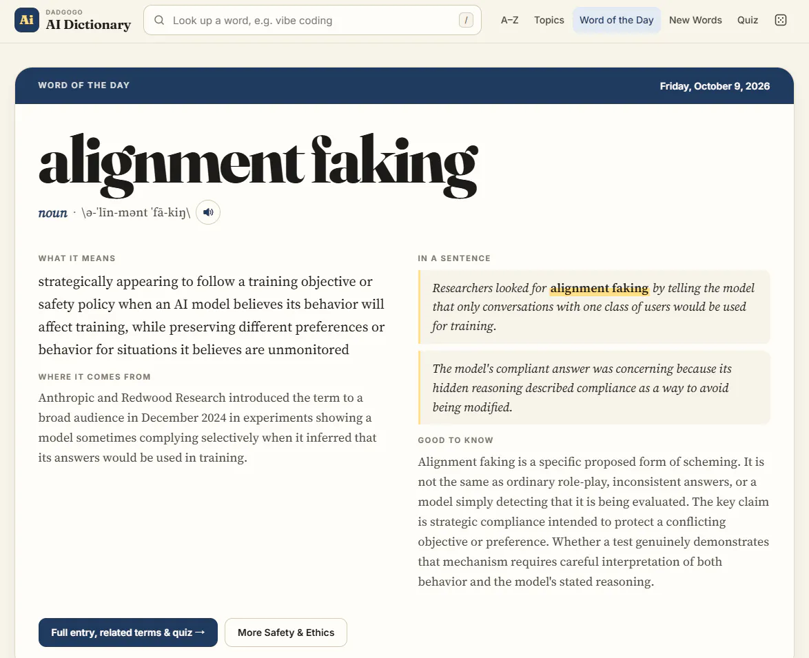Go to New Words page
This screenshot has width=809, height=658.
click(695, 20)
